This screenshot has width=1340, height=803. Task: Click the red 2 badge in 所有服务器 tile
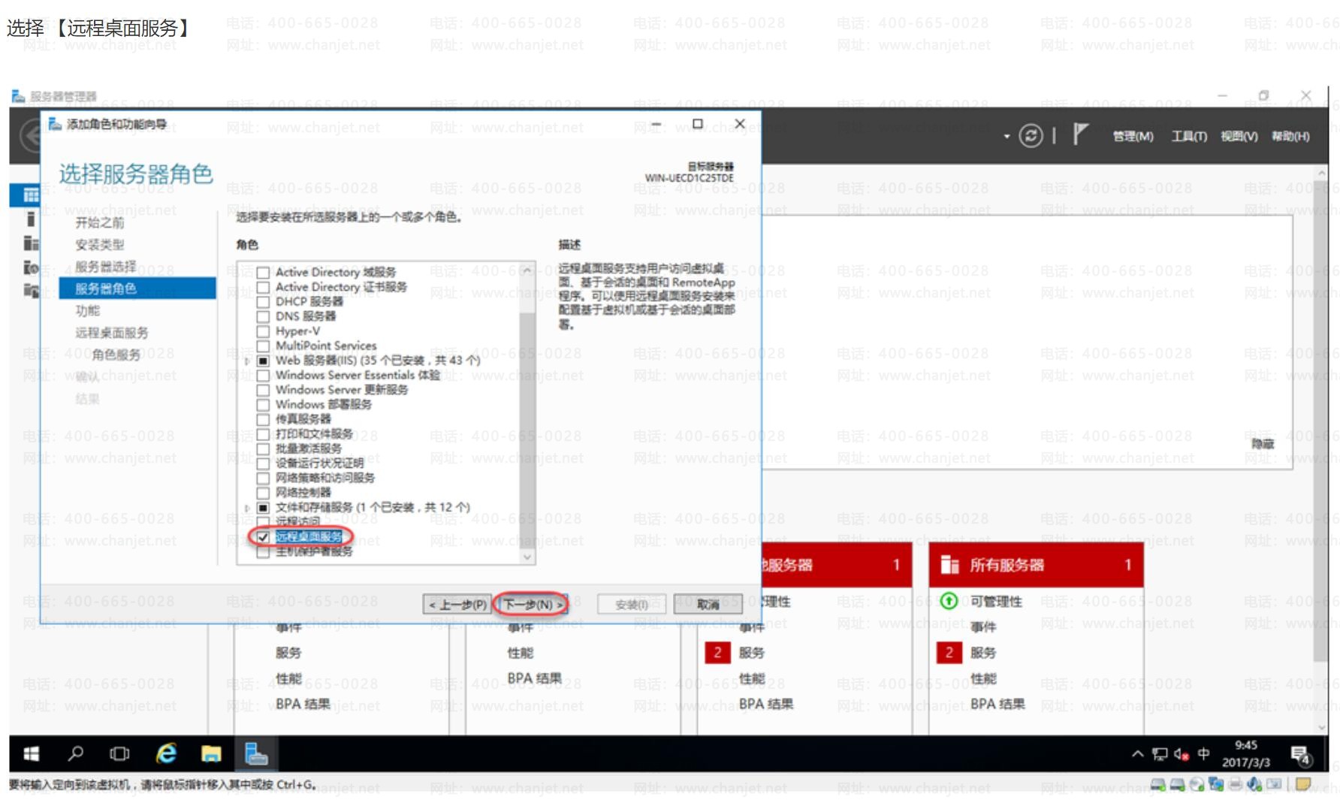coord(949,652)
